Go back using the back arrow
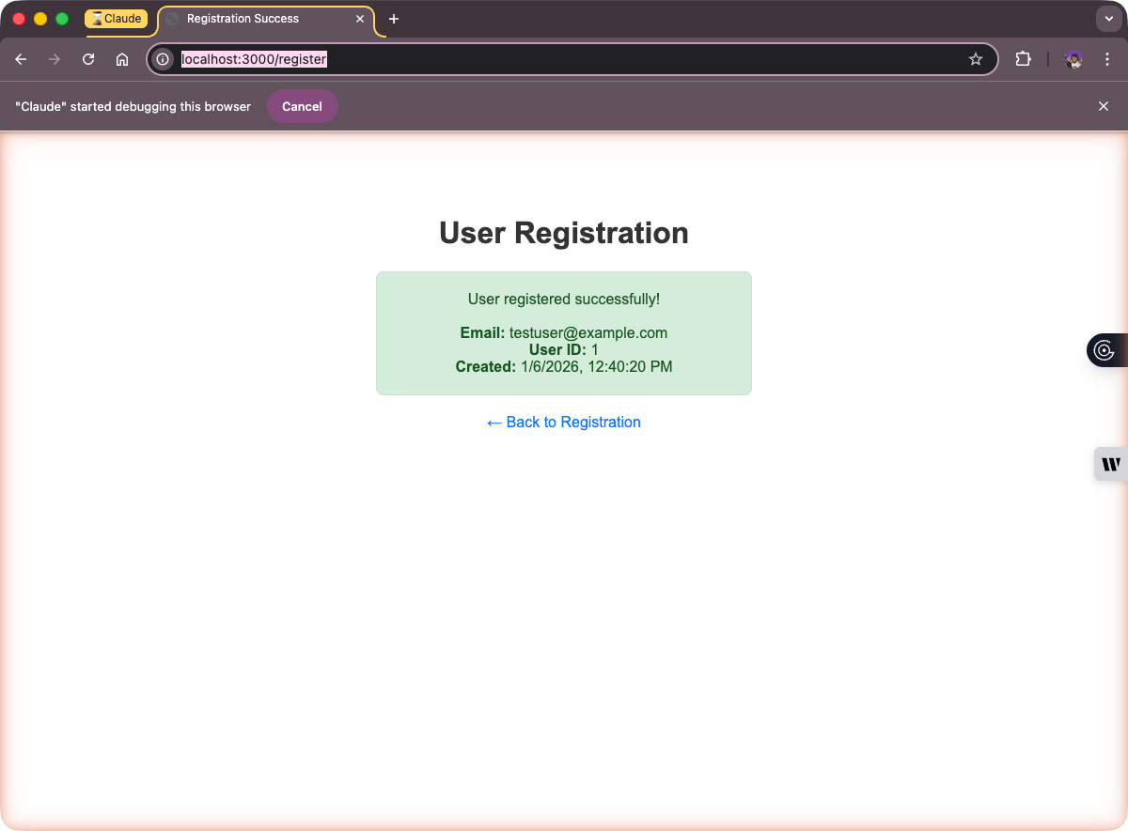 (21, 58)
